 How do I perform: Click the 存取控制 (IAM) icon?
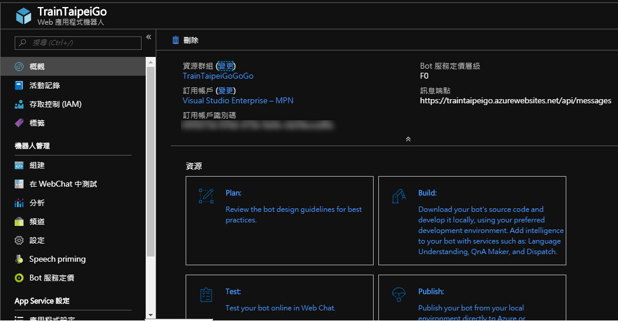(19, 104)
